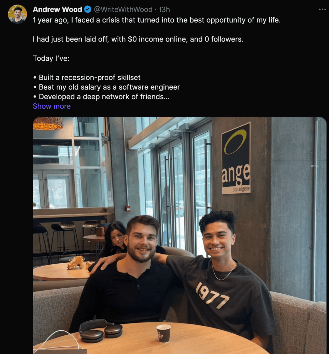
Task: Click the line about beating old salary
Action: [x=106, y=87]
